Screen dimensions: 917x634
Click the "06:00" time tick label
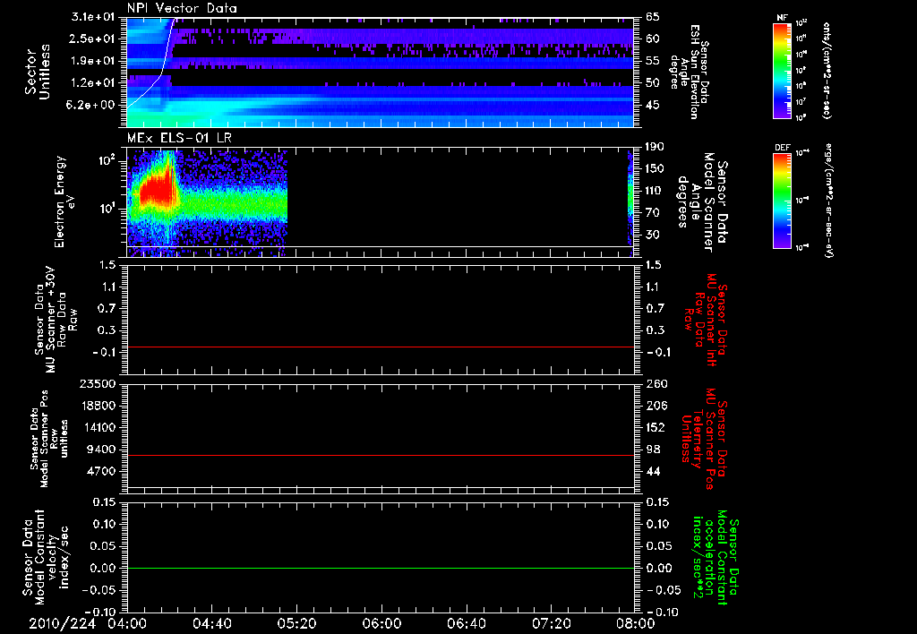pyautogui.click(x=381, y=623)
